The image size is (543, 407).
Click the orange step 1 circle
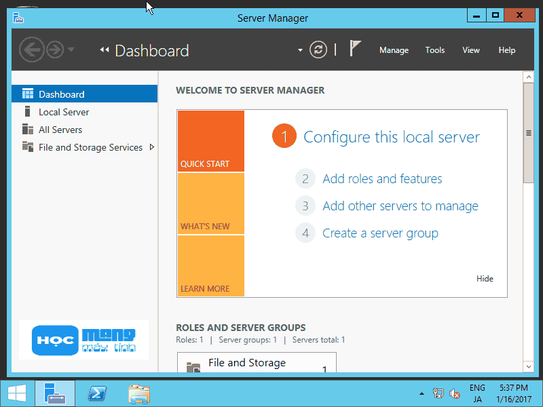coord(284,136)
